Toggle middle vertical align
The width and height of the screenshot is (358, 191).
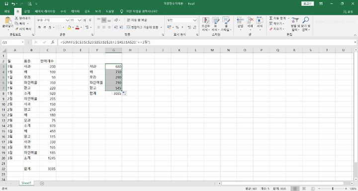point(104,20)
